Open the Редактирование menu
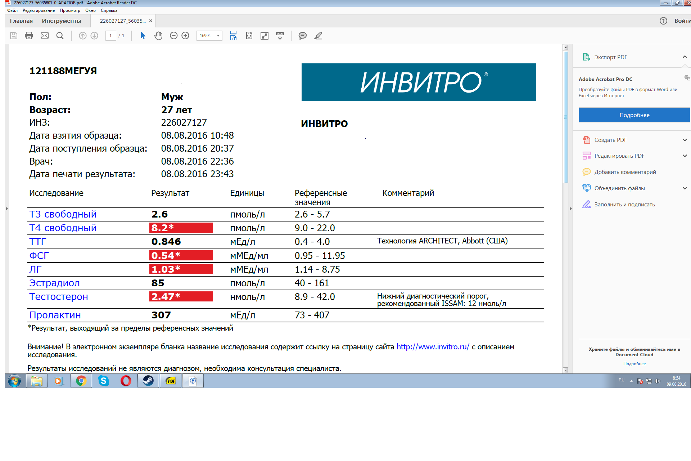Screen dimensions: 691x461 39,10
